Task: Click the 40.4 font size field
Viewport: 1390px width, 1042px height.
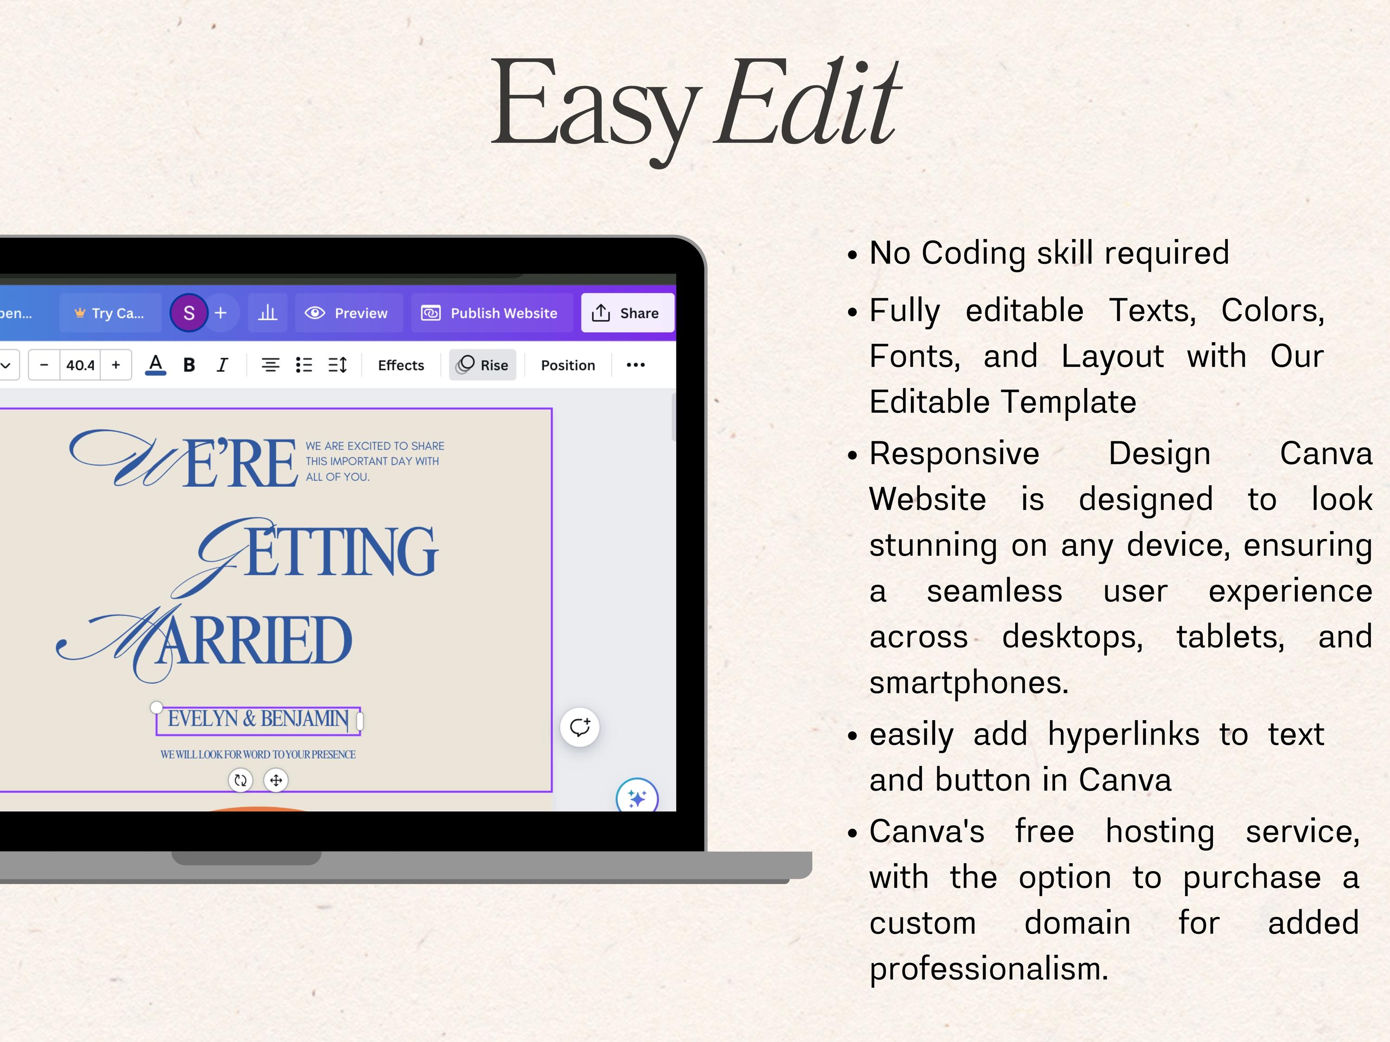Action: (x=81, y=365)
